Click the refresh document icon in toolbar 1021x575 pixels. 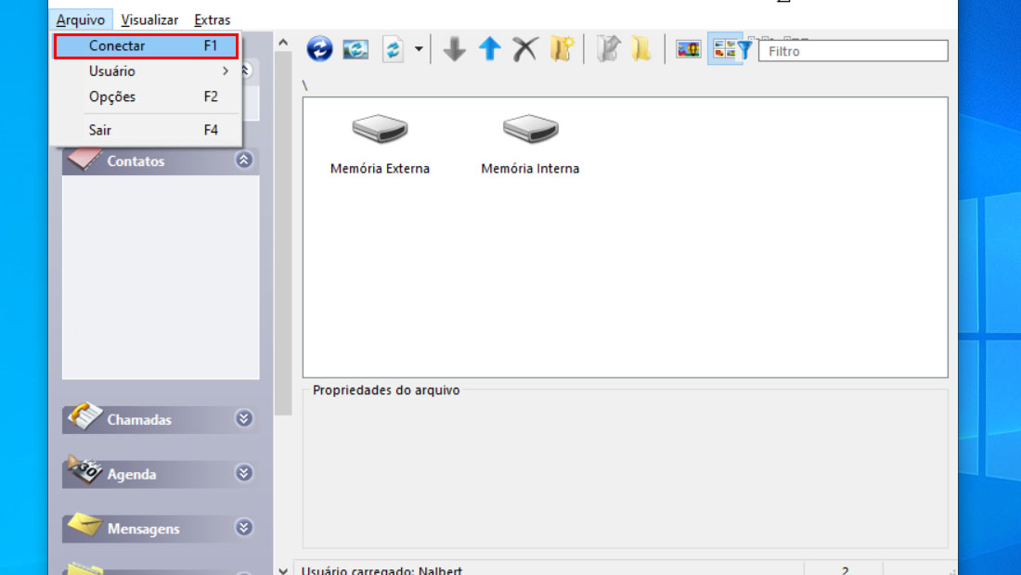[x=394, y=49]
